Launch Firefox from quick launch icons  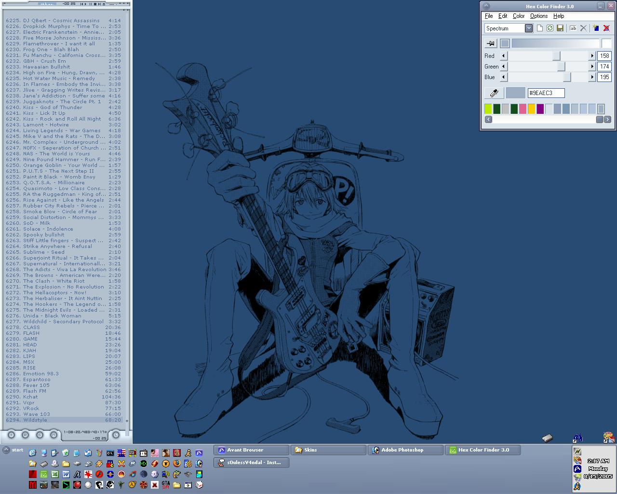coord(177,463)
